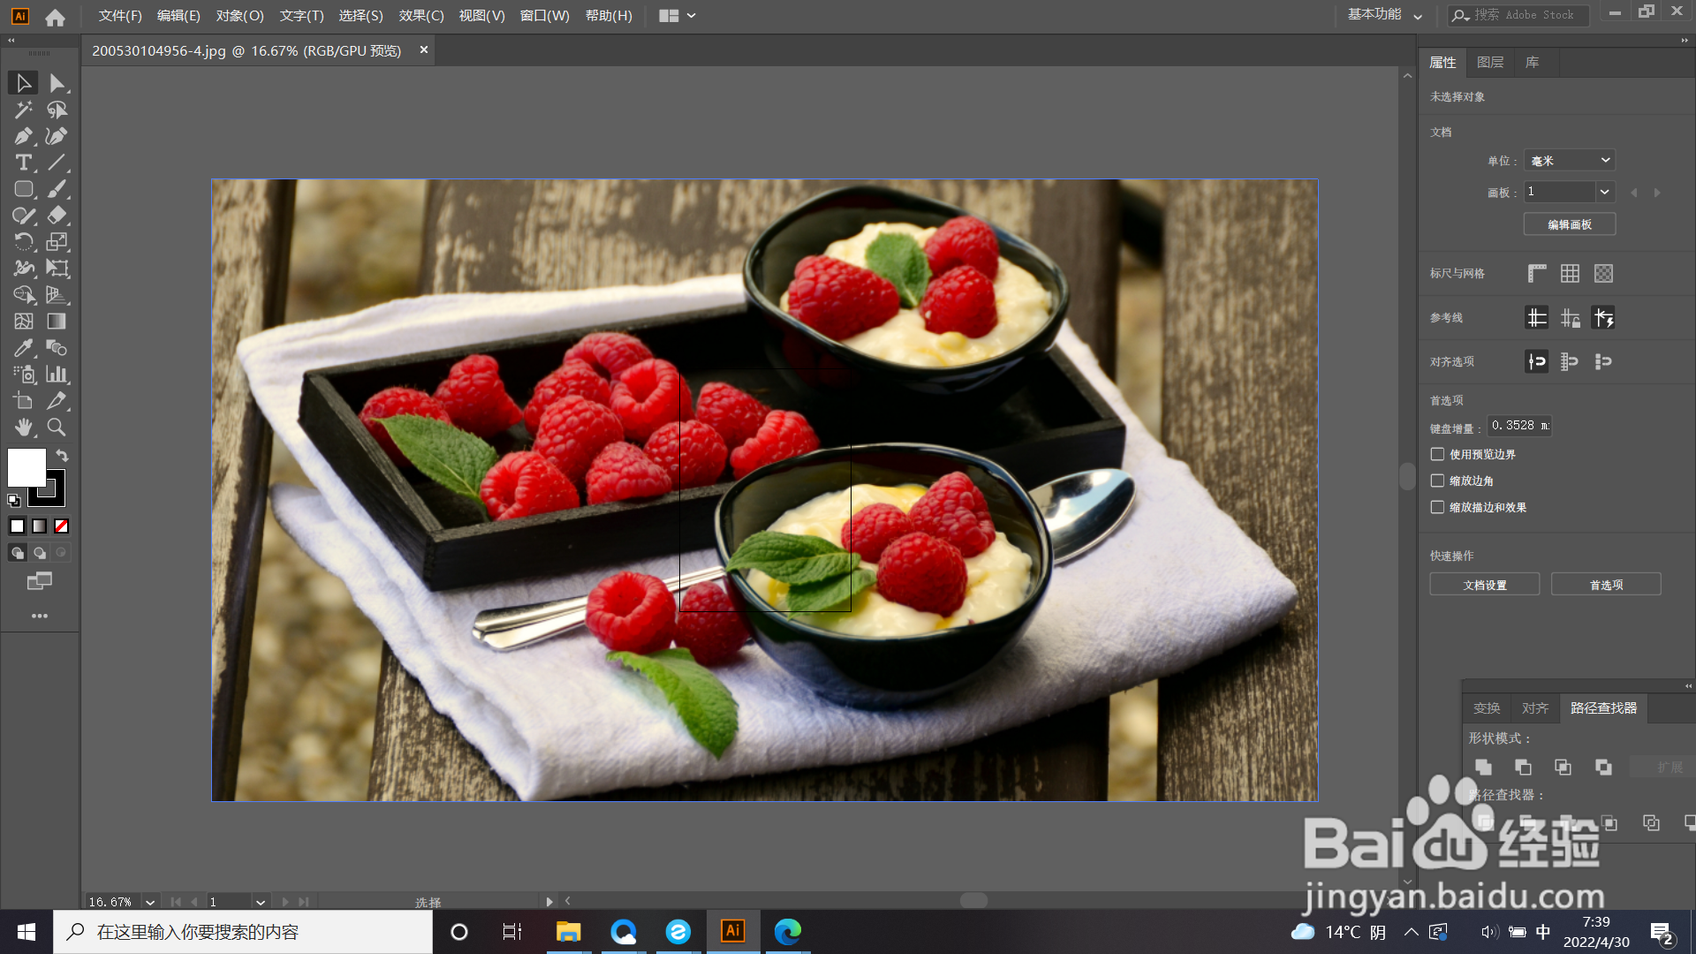The image size is (1696, 954).
Task: Select the Pen tool
Action: [x=23, y=136]
